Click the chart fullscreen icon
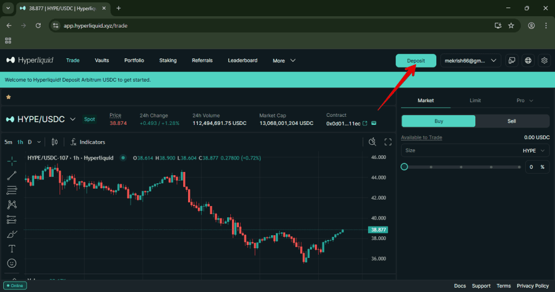The image size is (555, 292). click(388, 142)
